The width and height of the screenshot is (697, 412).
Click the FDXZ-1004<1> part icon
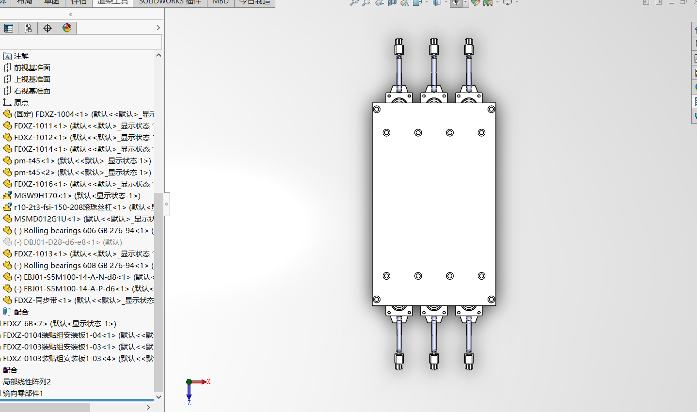pyautogui.click(x=7, y=114)
